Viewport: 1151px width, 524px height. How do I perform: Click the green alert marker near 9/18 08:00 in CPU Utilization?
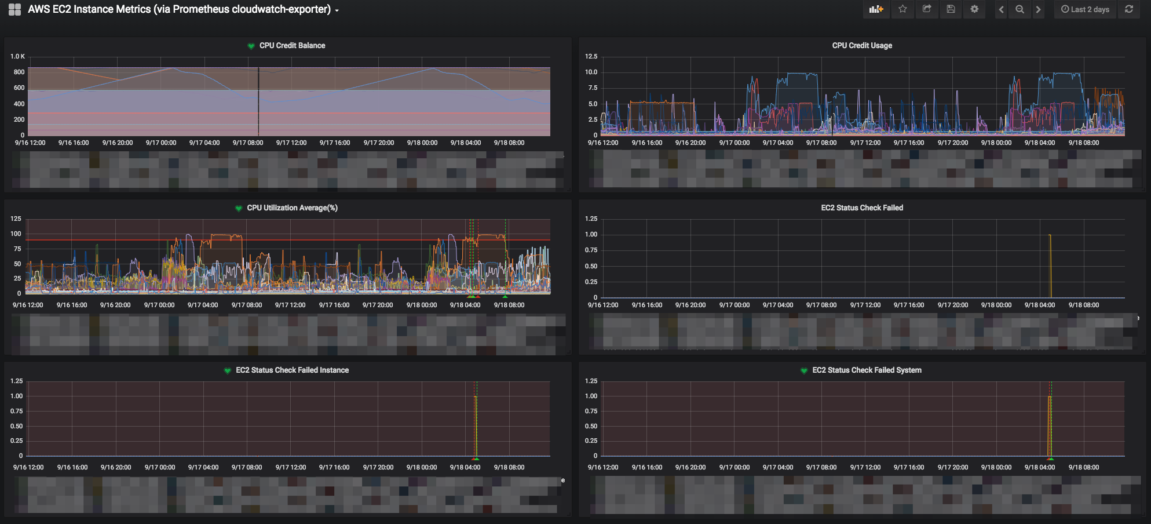505,296
